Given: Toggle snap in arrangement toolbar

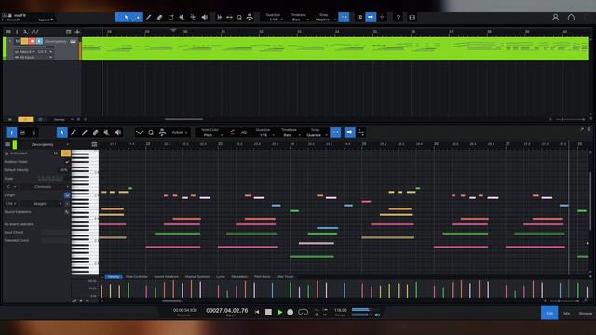Looking at the screenshot, I should [344, 17].
